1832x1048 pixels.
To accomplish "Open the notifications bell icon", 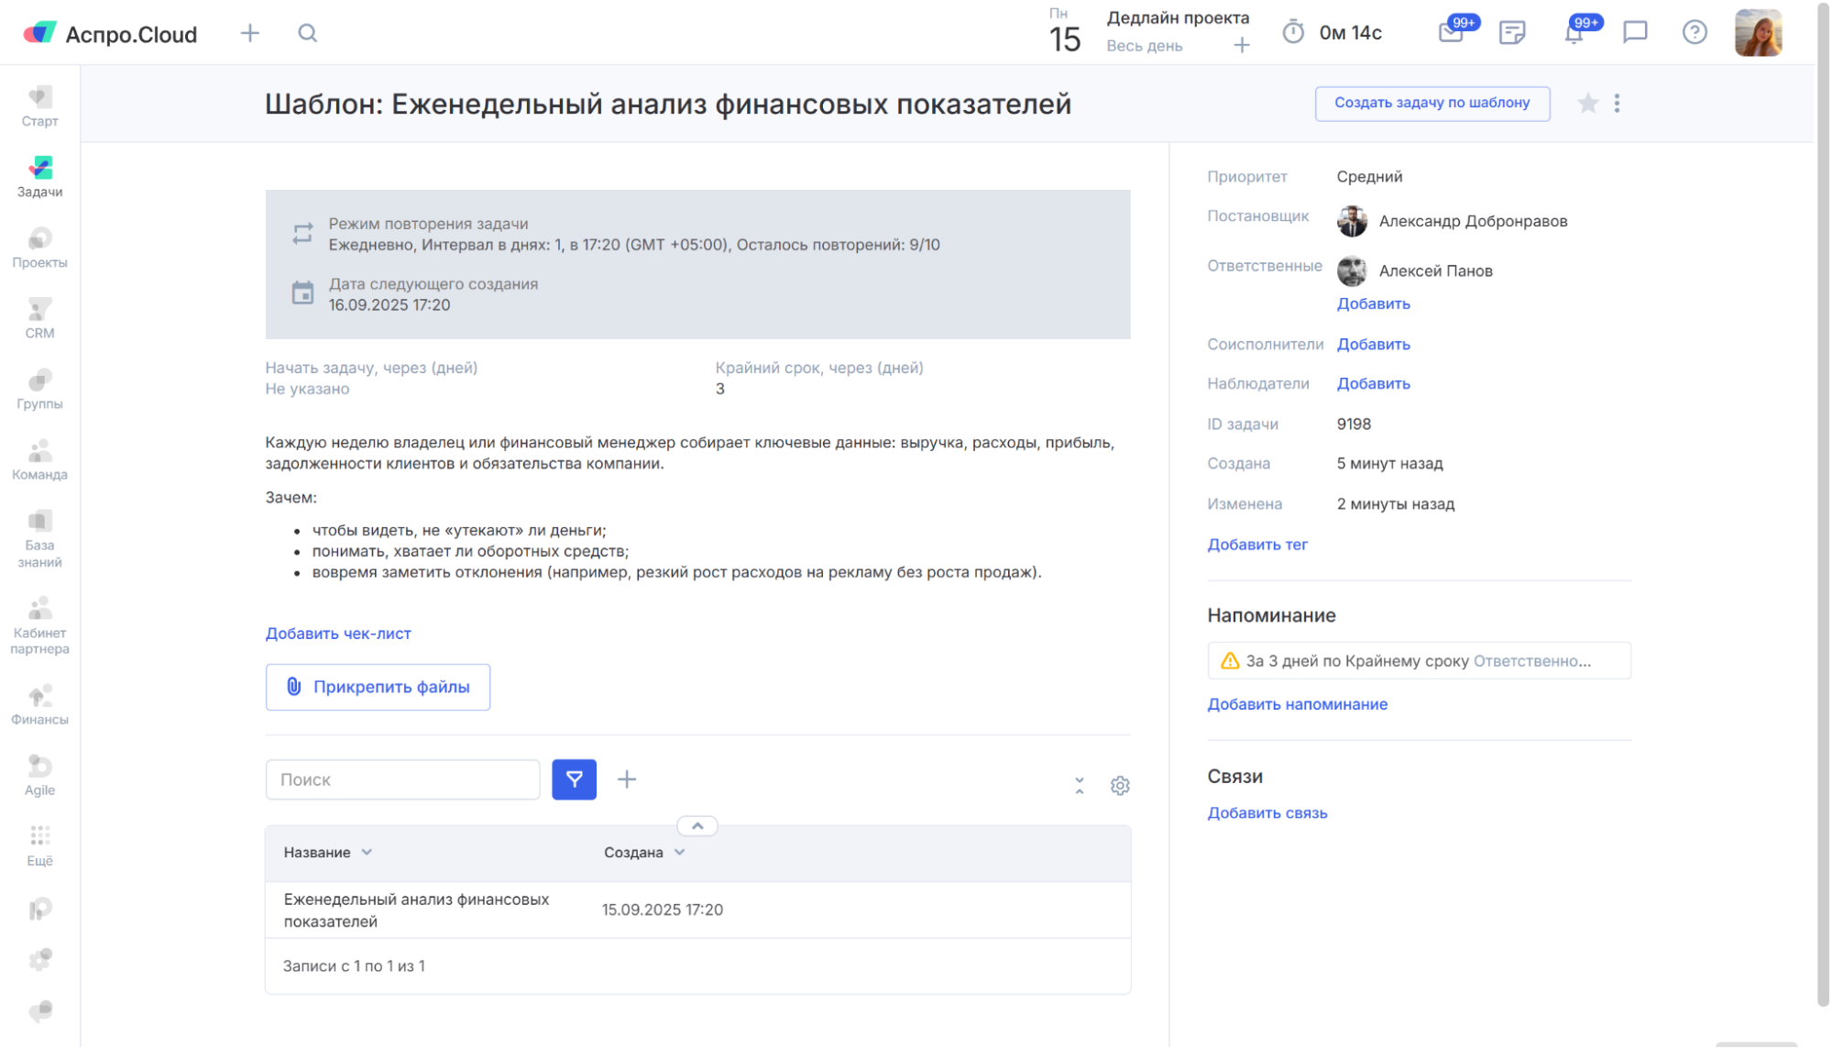I will pos(1573,34).
